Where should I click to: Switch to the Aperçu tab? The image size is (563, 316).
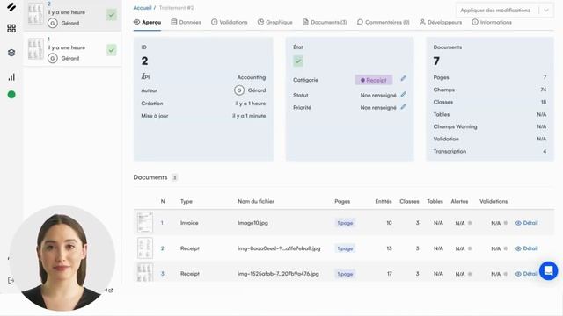point(147,22)
